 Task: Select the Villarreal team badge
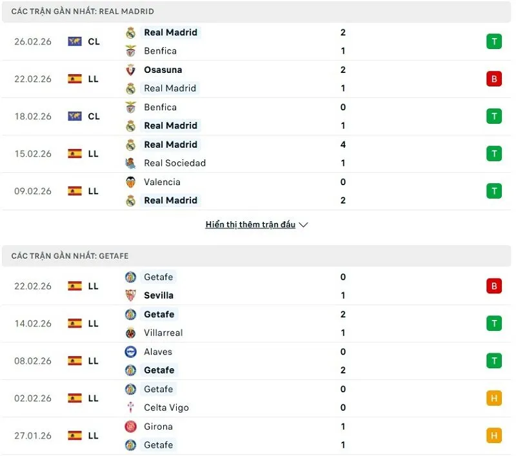(x=131, y=333)
